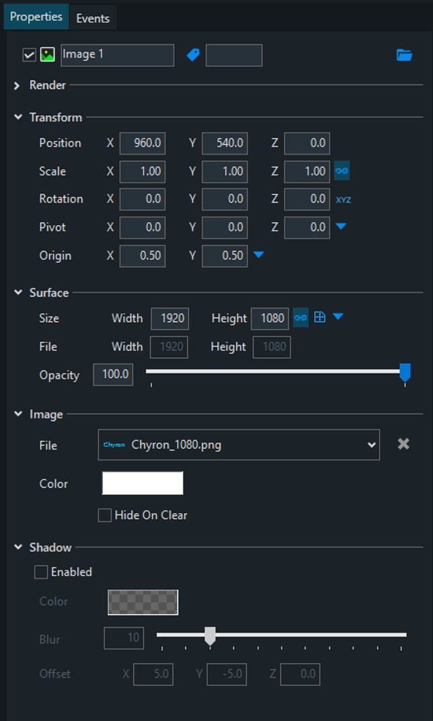Click the white Image Color swatch
The image size is (433, 721).
point(143,484)
